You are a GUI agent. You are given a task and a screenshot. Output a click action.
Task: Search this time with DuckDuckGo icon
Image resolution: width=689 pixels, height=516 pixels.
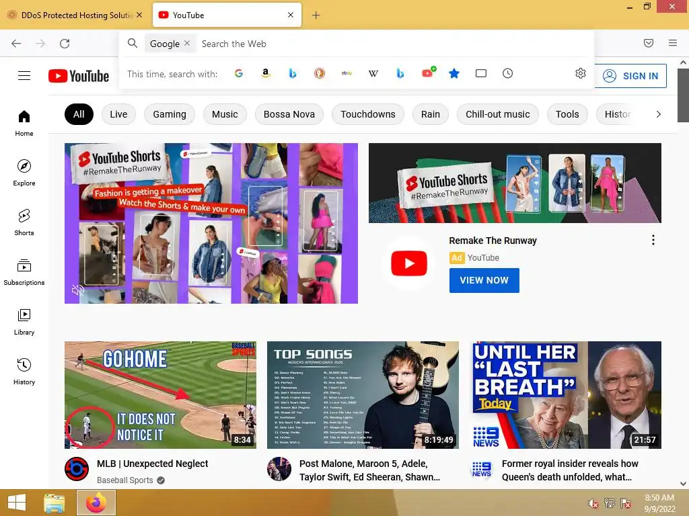click(x=320, y=73)
